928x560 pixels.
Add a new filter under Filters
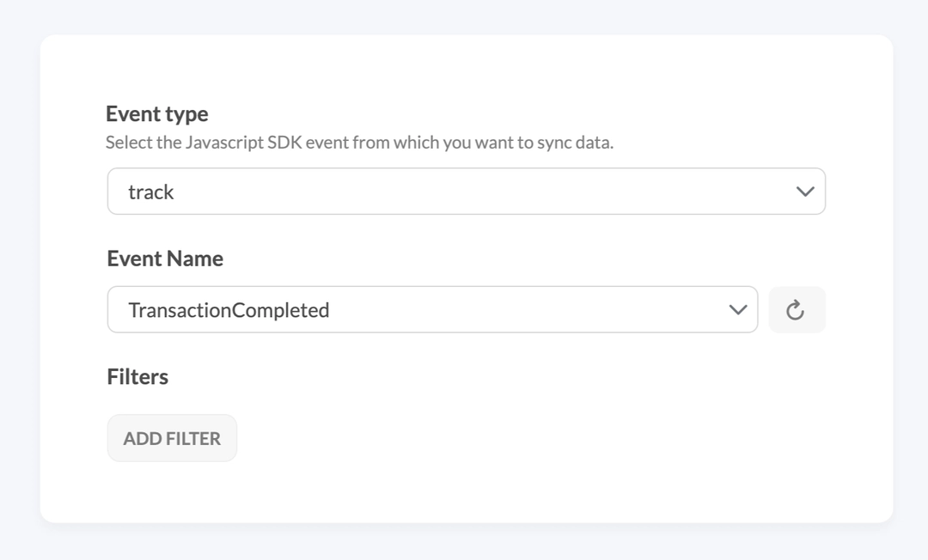click(172, 437)
